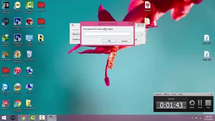
Task: Open This PC desktop icon
Action: click(29, 88)
